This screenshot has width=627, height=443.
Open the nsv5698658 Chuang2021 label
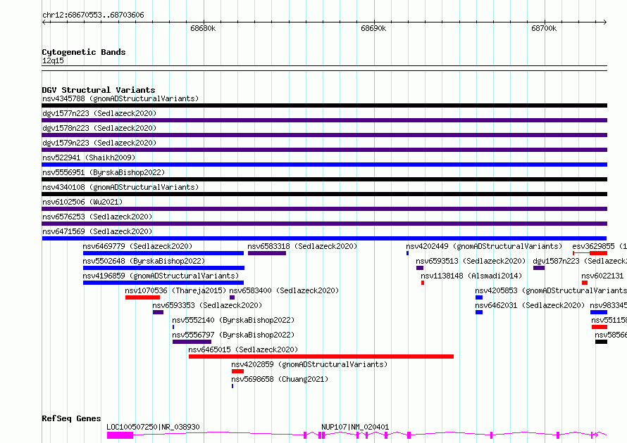(x=280, y=379)
